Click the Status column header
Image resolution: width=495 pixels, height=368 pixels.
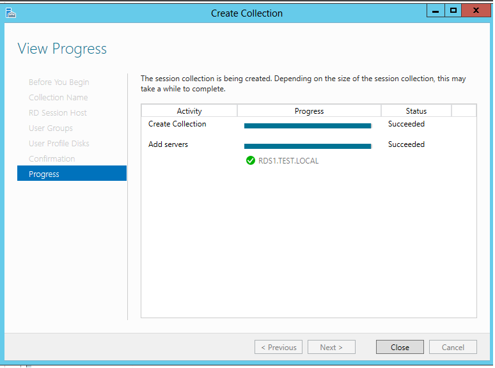[416, 111]
